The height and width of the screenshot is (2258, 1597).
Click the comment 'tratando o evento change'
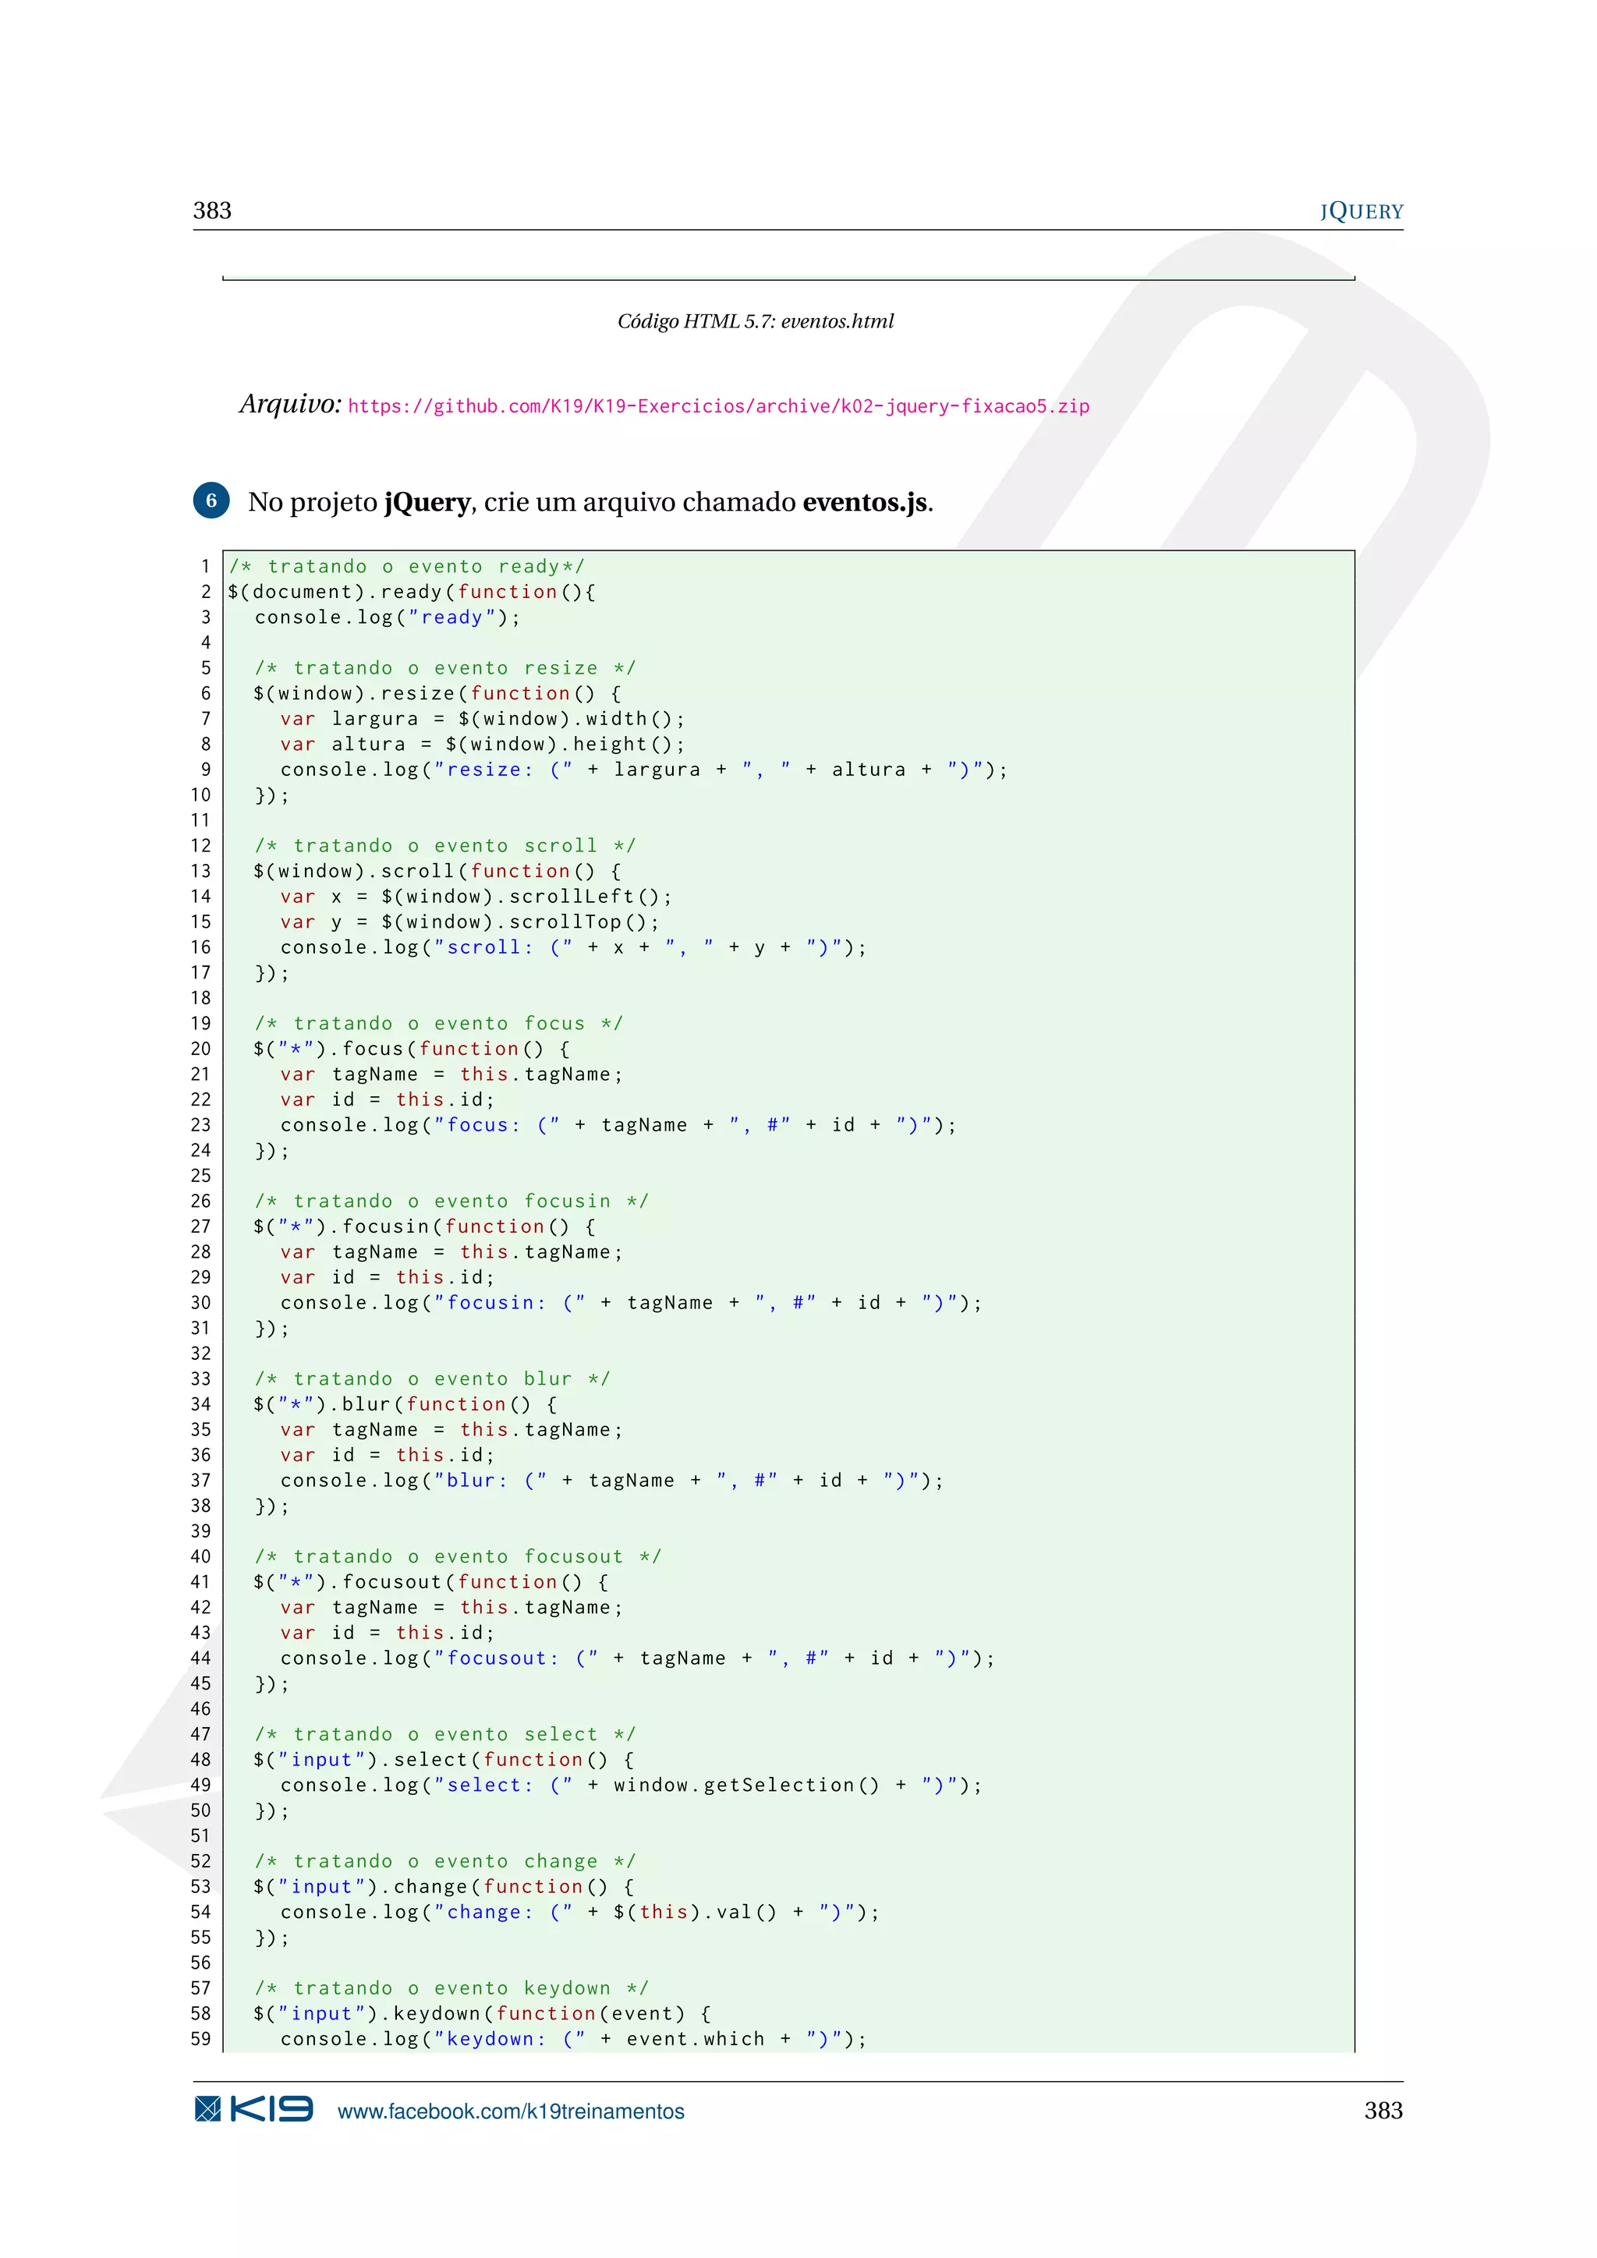(x=445, y=1862)
